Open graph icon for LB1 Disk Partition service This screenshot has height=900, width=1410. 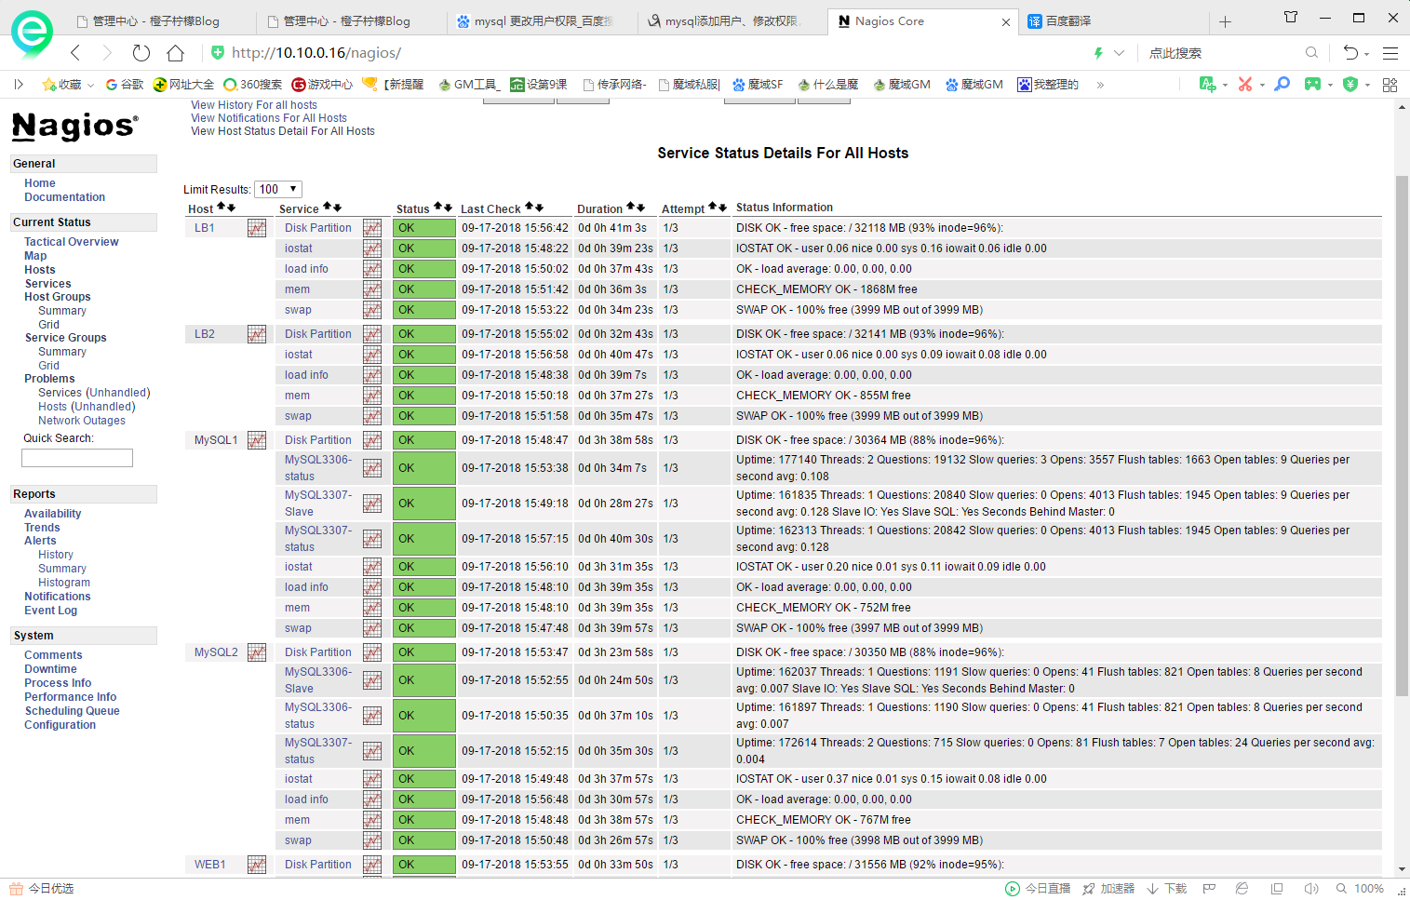pos(372,228)
